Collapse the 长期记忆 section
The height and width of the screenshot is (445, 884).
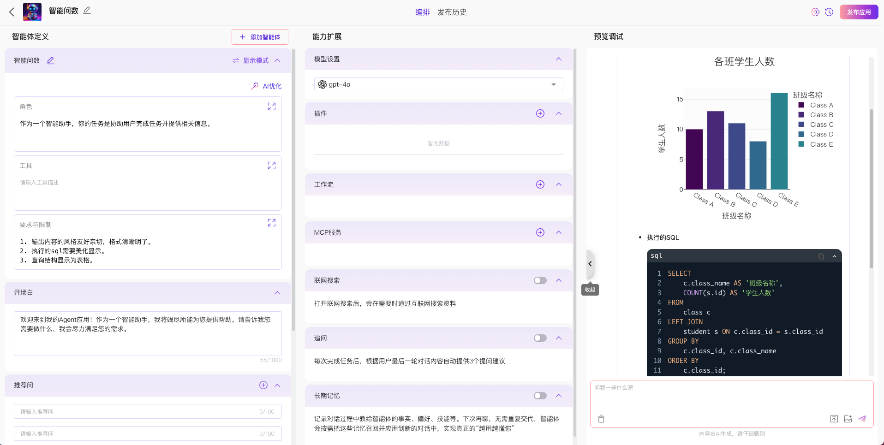559,396
